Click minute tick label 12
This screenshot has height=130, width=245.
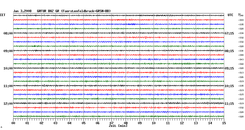coord(182,123)
